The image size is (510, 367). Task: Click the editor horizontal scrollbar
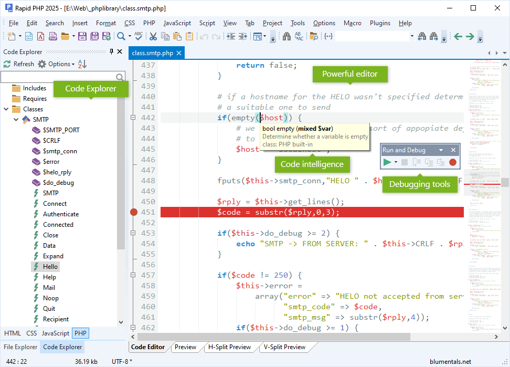[x=273, y=337]
